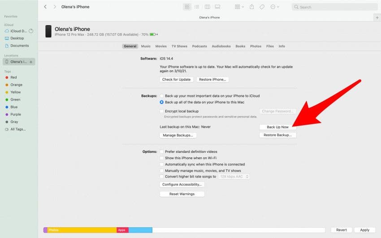Switch to icon grid view

(187, 7)
